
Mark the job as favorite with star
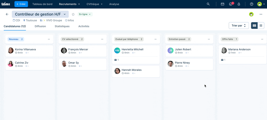[x=73, y=14]
